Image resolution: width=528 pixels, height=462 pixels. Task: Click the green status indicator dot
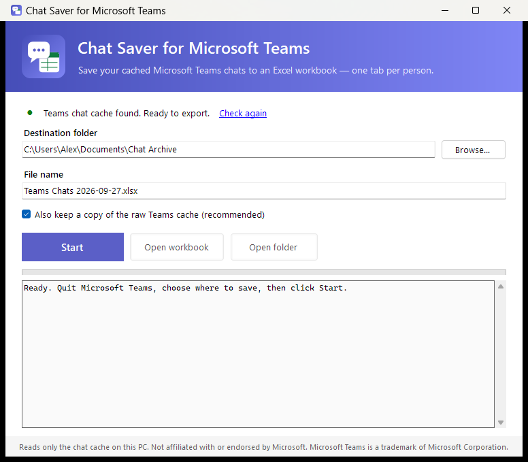30,113
